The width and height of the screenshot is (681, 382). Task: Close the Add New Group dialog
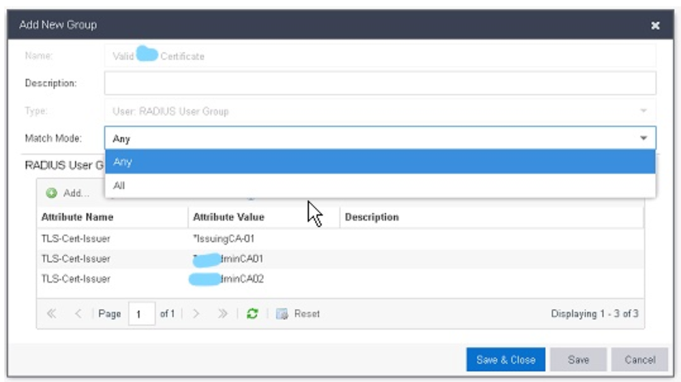[x=655, y=25]
